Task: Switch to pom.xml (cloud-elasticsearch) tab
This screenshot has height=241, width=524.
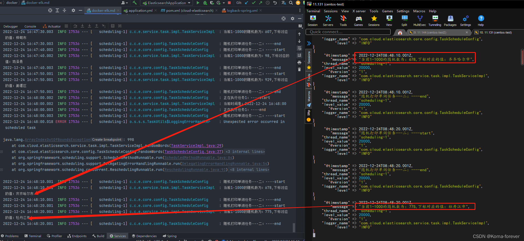Action: click(x=189, y=10)
